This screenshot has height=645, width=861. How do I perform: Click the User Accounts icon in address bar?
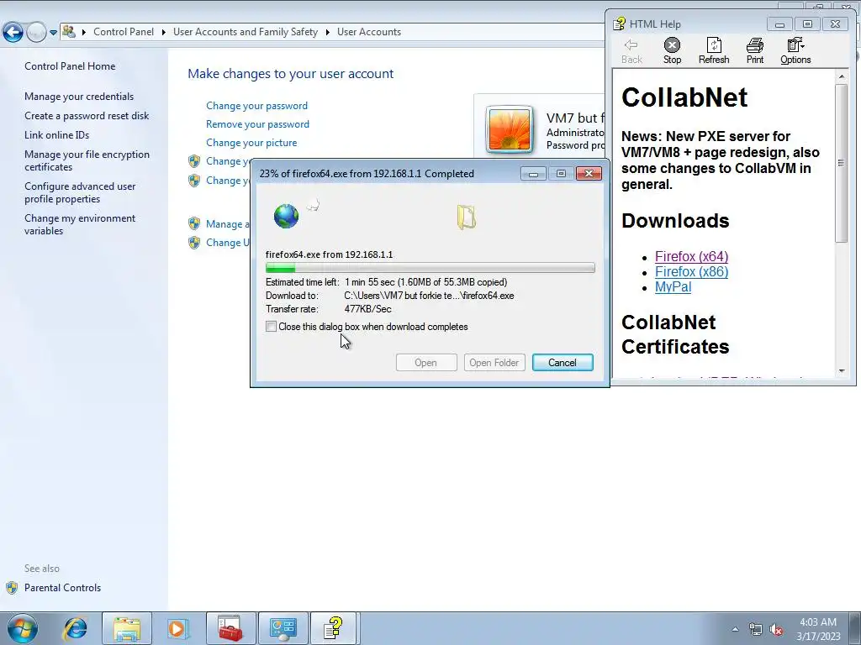tap(69, 31)
